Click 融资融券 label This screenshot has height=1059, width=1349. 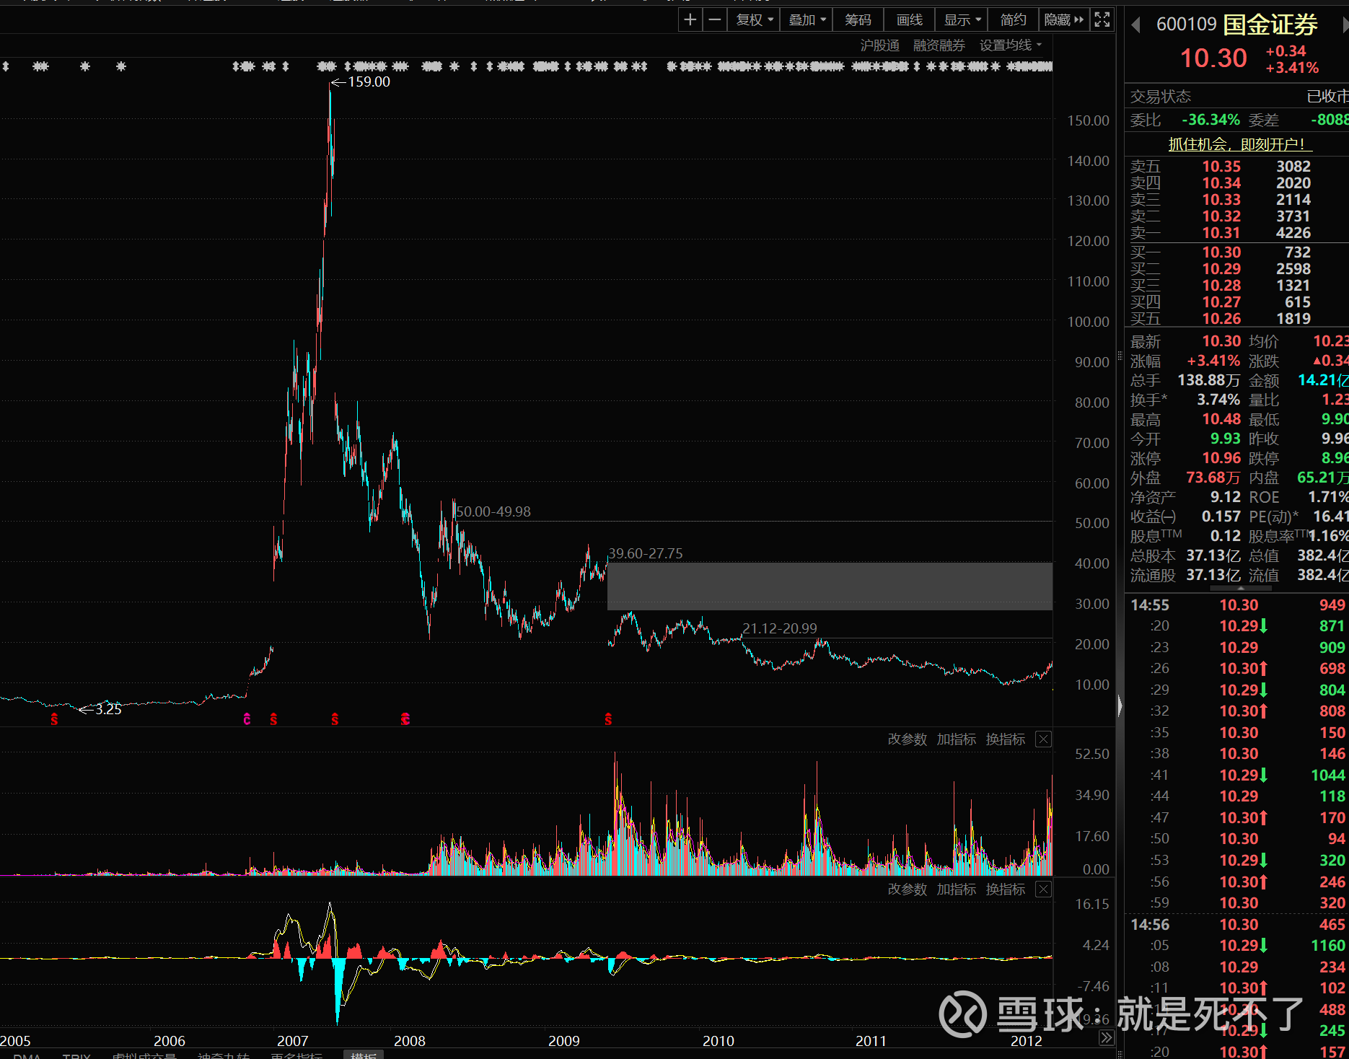tap(939, 45)
